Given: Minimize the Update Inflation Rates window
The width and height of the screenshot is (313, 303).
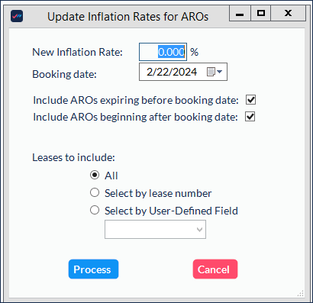Looking at the screenshot, I should coord(240,14).
